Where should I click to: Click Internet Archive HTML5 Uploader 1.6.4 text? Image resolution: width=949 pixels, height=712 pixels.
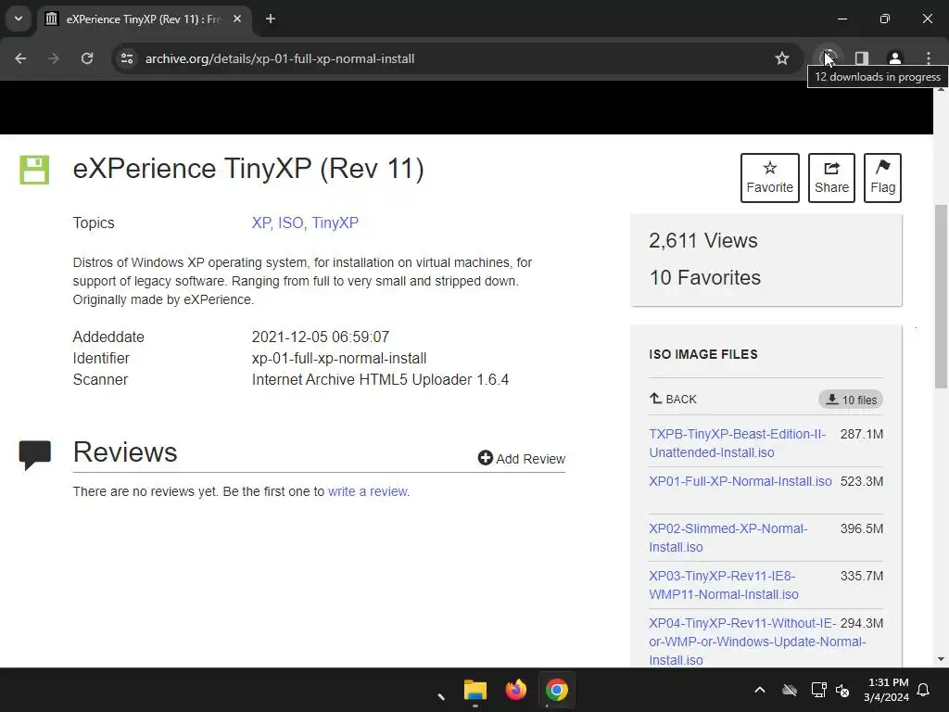click(x=380, y=379)
